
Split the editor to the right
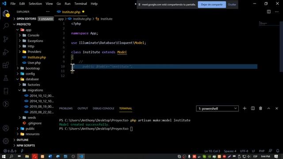click(x=269, y=12)
